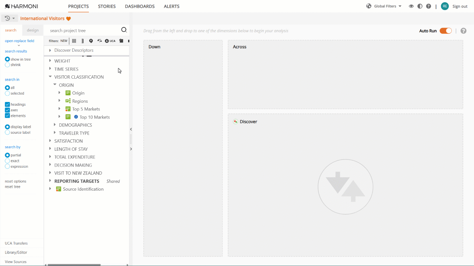This screenshot has height=266, width=474.
Task: Open the STORIES tab
Action: tap(107, 6)
